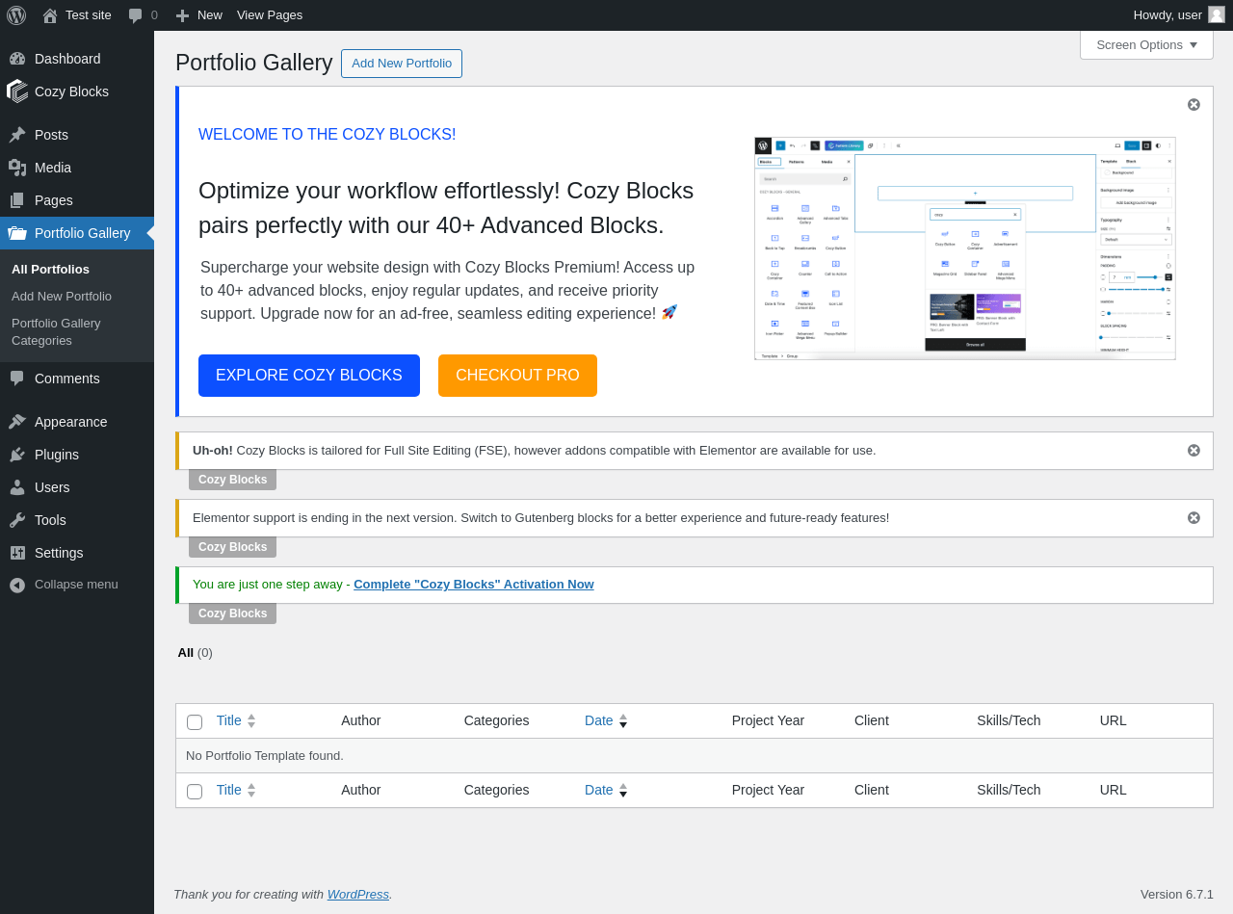Click the Cozy Blocks tag under Uh-oh notice
Viewport: 1233px width, 914px height.
point(232,480)
